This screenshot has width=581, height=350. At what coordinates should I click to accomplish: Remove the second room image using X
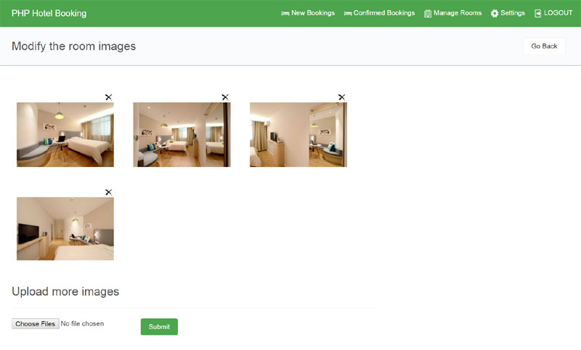[x=225, y=97]
